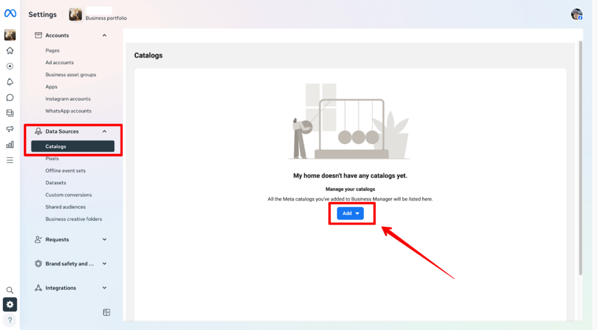
Task: Expand the Integrations section
Action: tap(104, 288)
